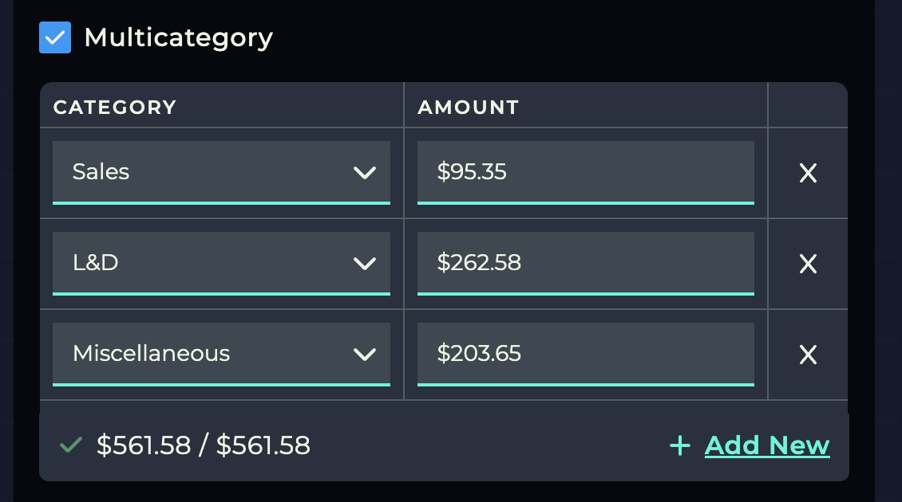
Task: Add a new category row
Action: click(x=766, y=445)
